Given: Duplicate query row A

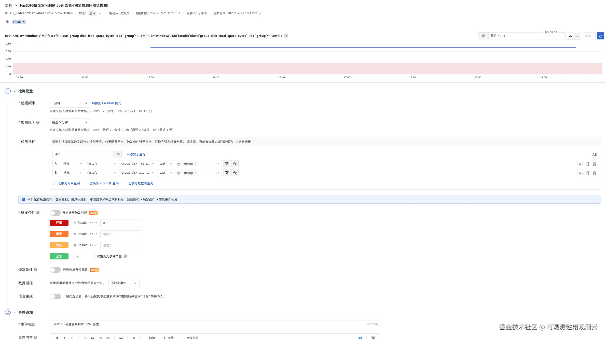Looking at the screenshot, I should (587, 164).
